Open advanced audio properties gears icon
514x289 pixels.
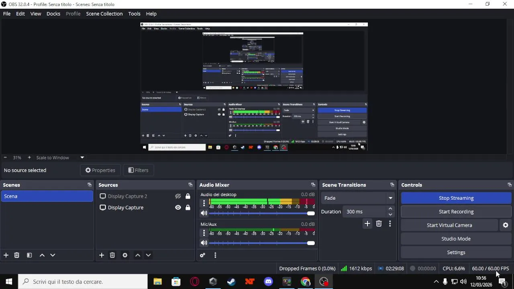pyautogui.click(x=202, y=255)
